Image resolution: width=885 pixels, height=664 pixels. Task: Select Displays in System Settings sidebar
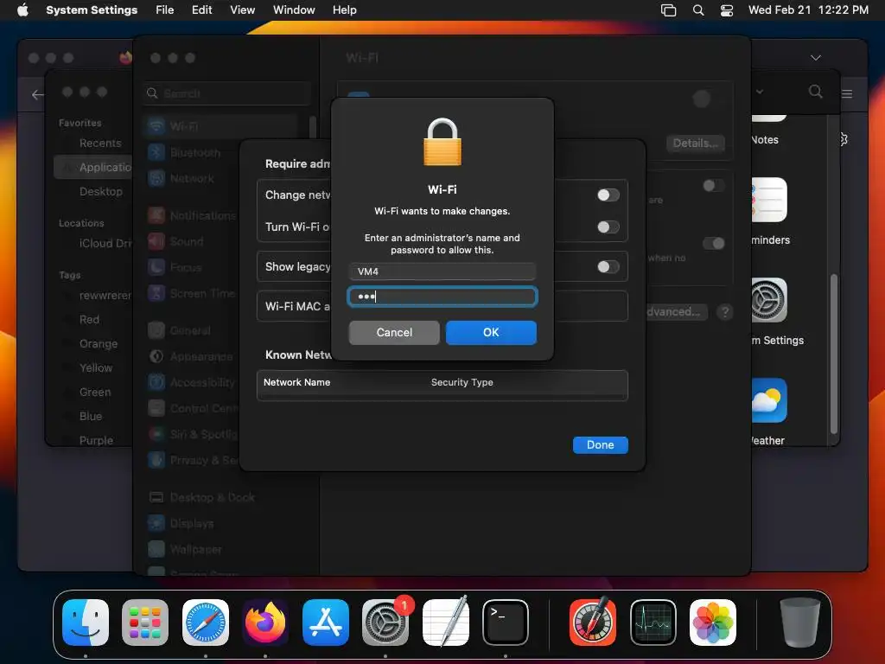point(191,523)
